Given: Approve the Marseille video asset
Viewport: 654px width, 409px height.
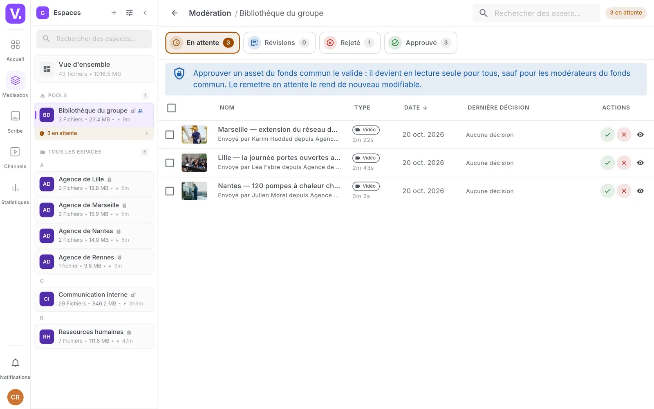Looking at the screenshot, I should point(607,135).
